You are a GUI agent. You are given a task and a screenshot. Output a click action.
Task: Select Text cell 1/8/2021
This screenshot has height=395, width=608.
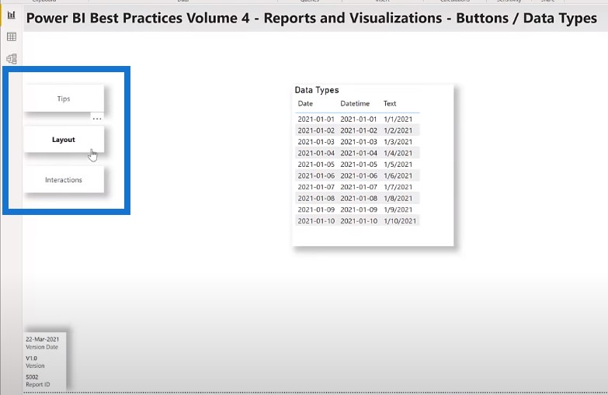coord(398,198)
